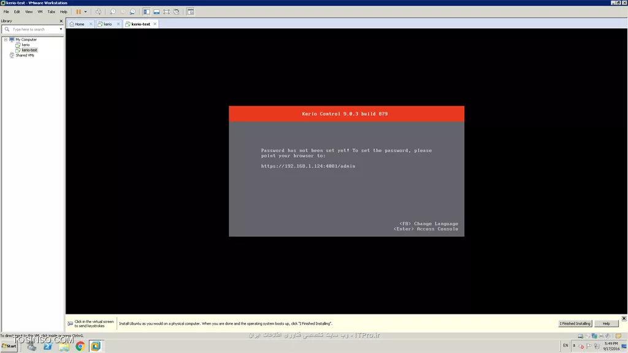The image size is (628, 353).
Task: Click the volume muted tray icon
Action: [581, 346]
